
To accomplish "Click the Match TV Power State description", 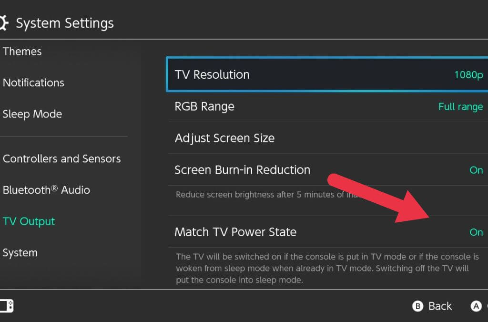I will (327, 268).
